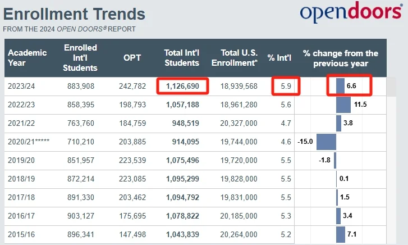Click the Total U.S. Enrollment header
This screenshot has height=245, width=408.
(239, 58)
